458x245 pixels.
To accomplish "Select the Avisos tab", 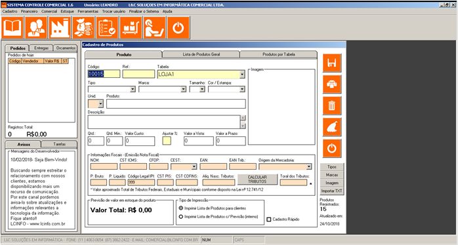I will point(24,144).
